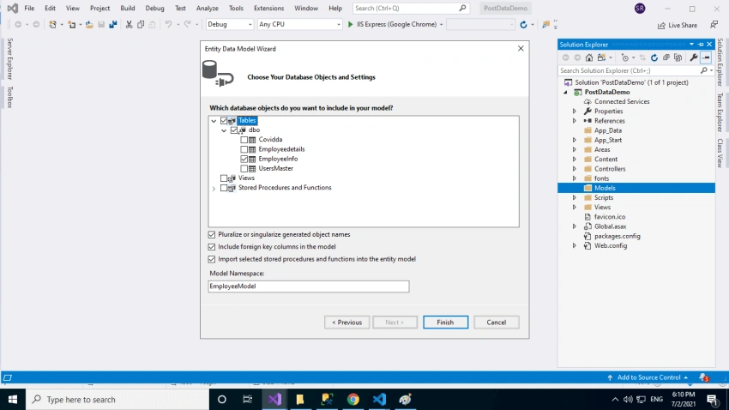Disable Include foreign key columns in the model
The image size is (729, 410).
212,247
